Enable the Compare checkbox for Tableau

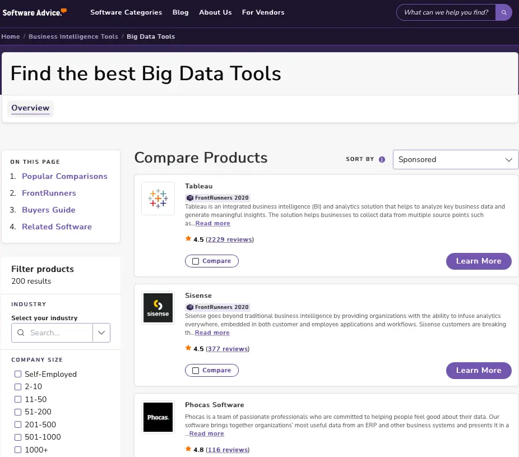click(196, 261)
